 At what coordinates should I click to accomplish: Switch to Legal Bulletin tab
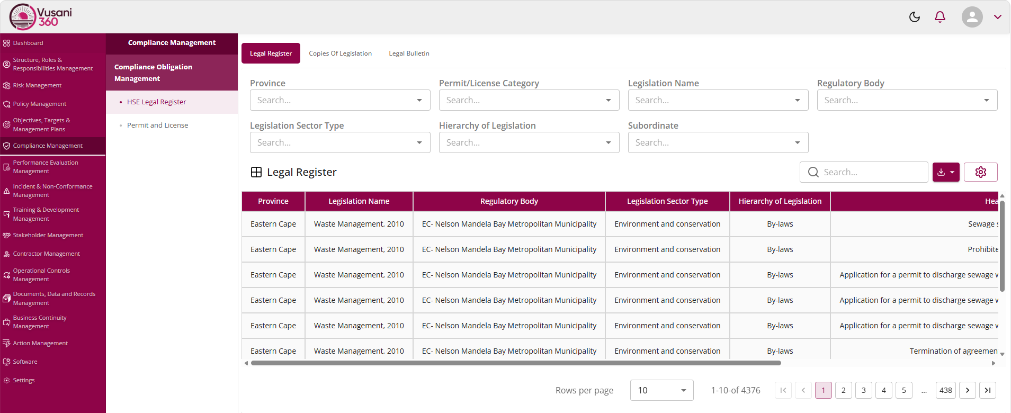coord(409,53)
